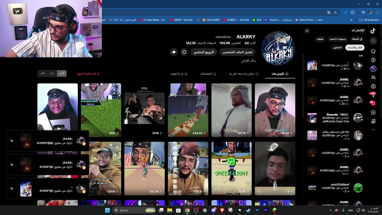Sort videos by 'رائج'
The image size is (382, 215).
52,73
